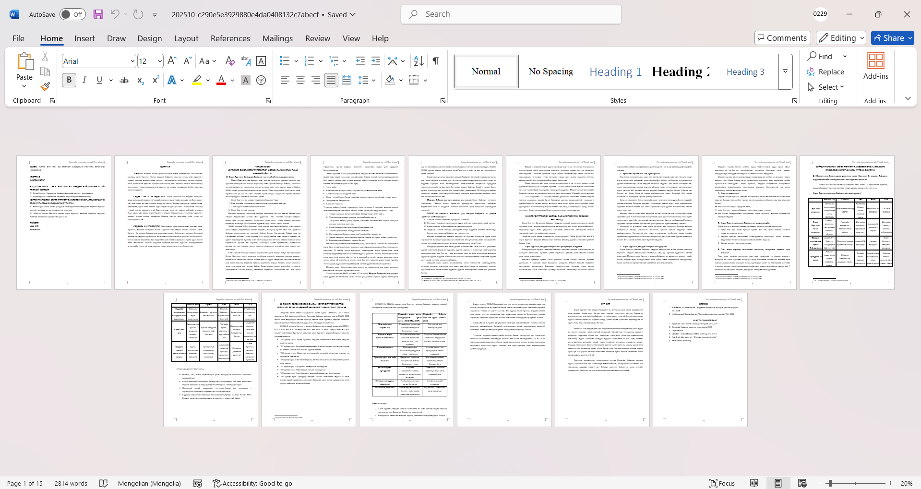This screenshot has height=489, width=921.
Task: Center align the paragraph
Action: pyautogui.click(x=300, y=80)
